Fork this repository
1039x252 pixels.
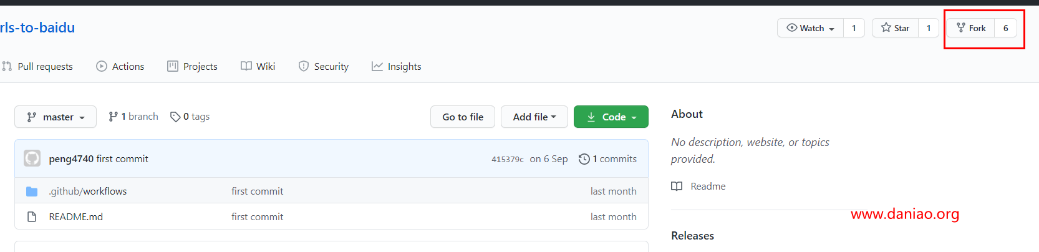click(x=971, y=28)
